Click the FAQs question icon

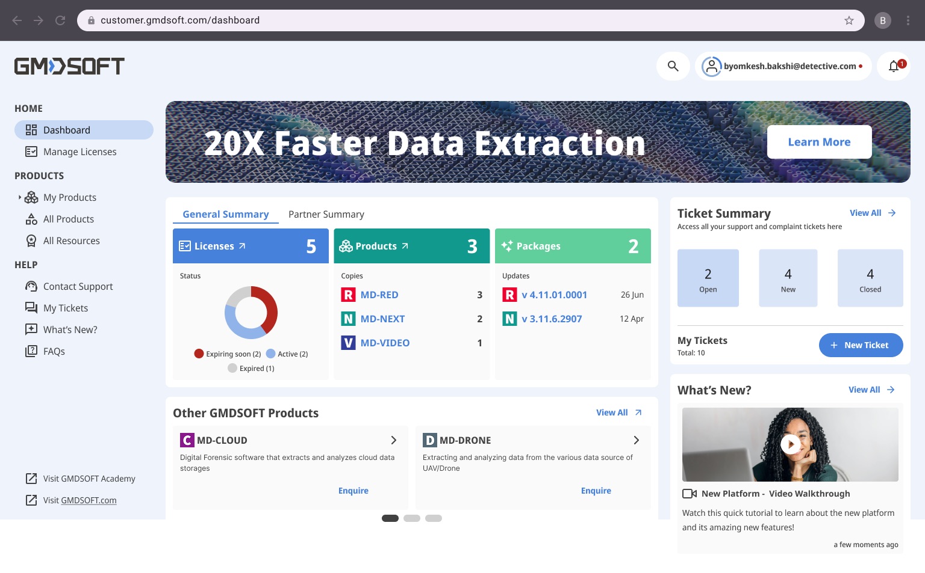pyautogui.click(x=31, y=351)
